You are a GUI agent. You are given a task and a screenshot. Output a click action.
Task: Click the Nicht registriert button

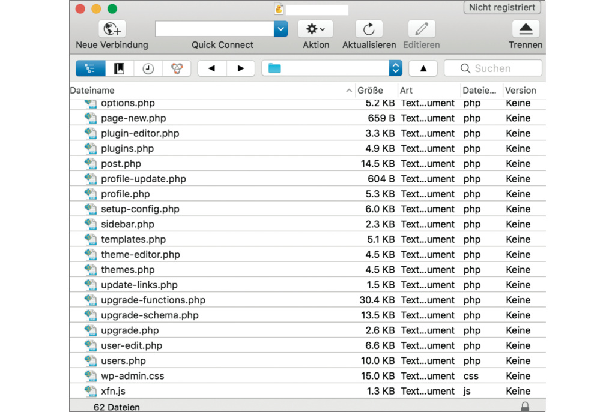(502, 8)
